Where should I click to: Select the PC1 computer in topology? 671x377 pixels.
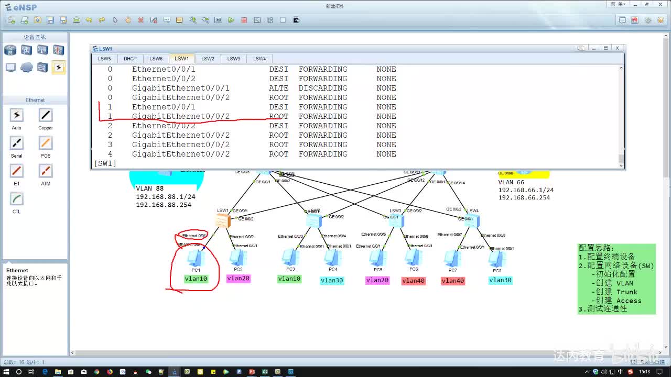(196, 258)
